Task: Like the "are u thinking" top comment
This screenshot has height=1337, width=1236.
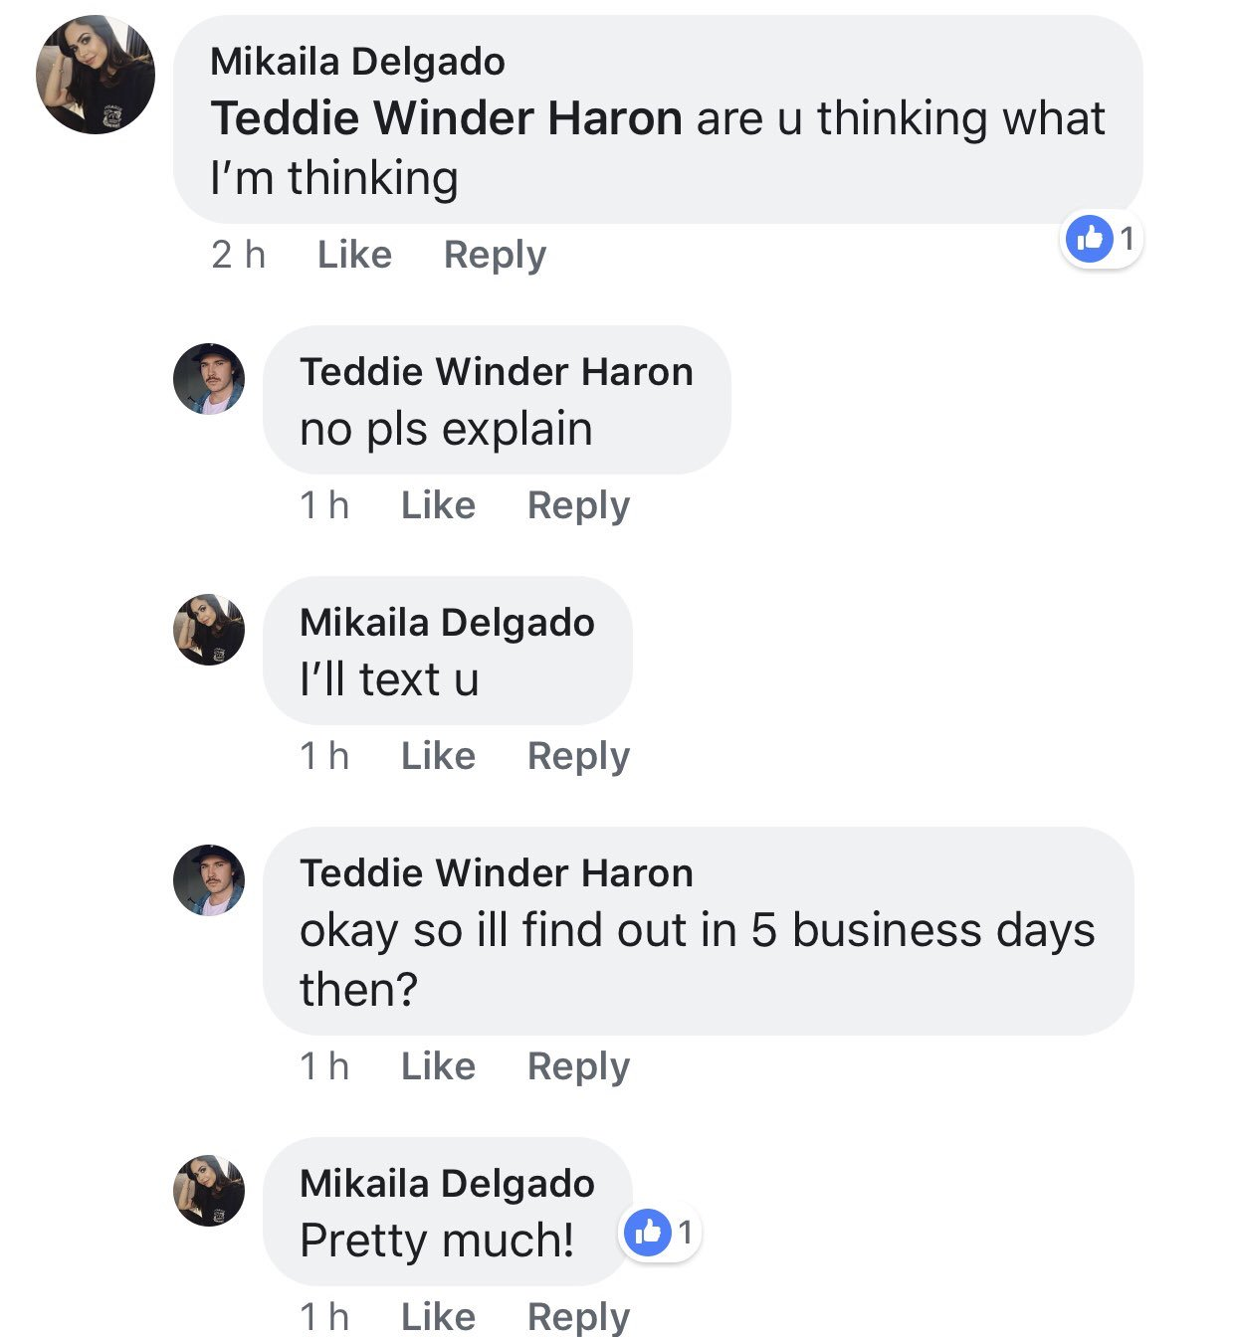Action: pyautogui.click(x=354, y=255)
